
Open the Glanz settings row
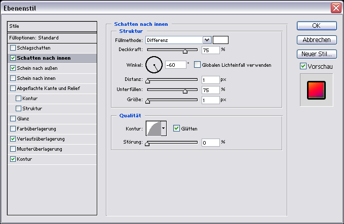[x=52, y=118]
